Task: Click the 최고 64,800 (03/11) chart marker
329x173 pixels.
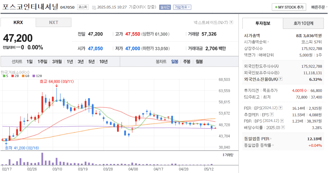Action: [56, 81]
